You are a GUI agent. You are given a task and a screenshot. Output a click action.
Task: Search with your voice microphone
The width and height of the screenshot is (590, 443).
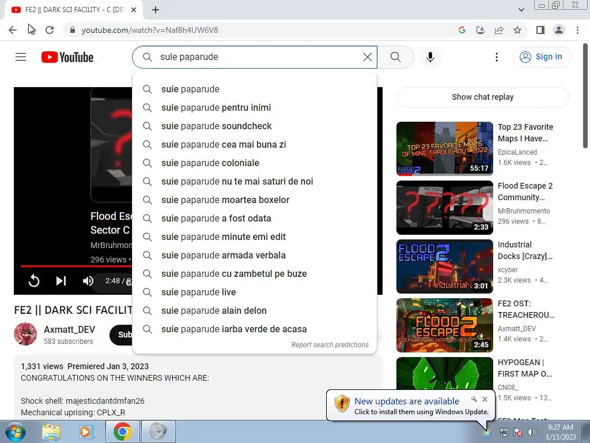click(x=430, y=57)
